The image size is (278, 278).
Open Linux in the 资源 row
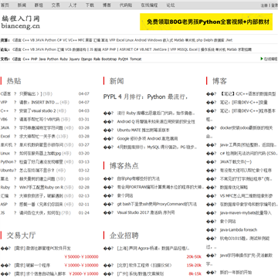click(129, 40)
